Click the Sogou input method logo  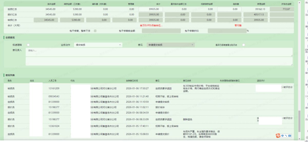pyautogui.click(x=278, y=136)
